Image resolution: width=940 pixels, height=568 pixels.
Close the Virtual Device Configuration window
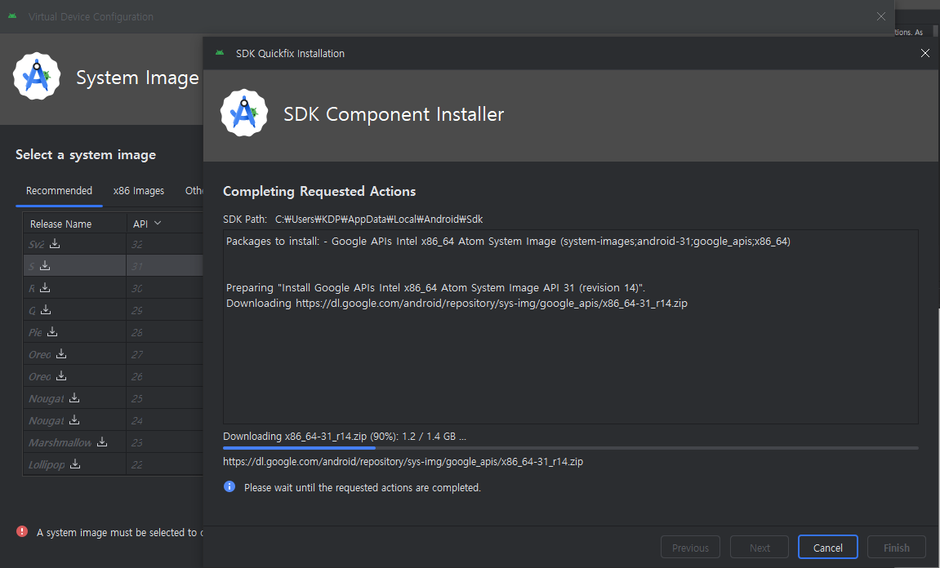coord(880,16)
